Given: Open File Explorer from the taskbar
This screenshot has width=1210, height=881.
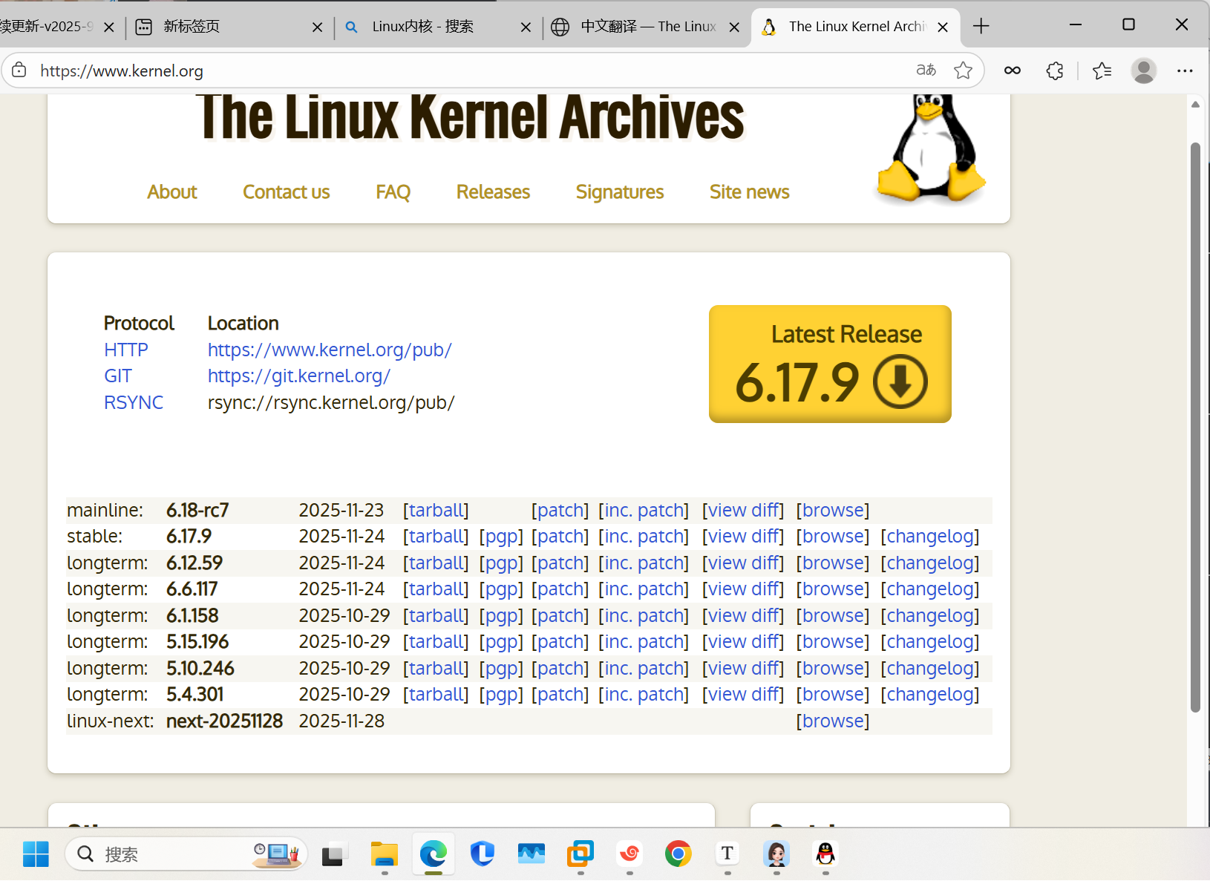Looking at the screenshot, I should pos(384,854).
